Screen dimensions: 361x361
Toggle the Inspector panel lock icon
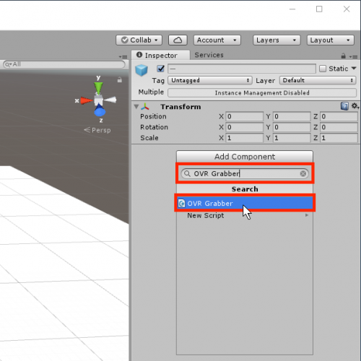coord(344,56)
